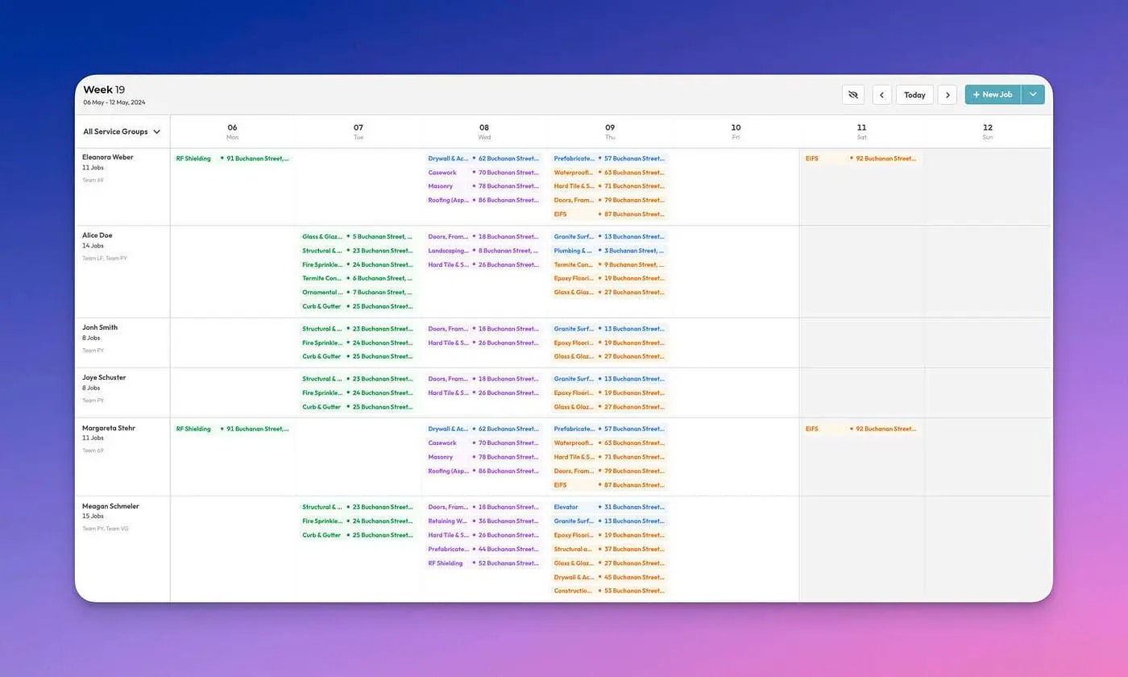Jump back to Today

coord(914,94)
